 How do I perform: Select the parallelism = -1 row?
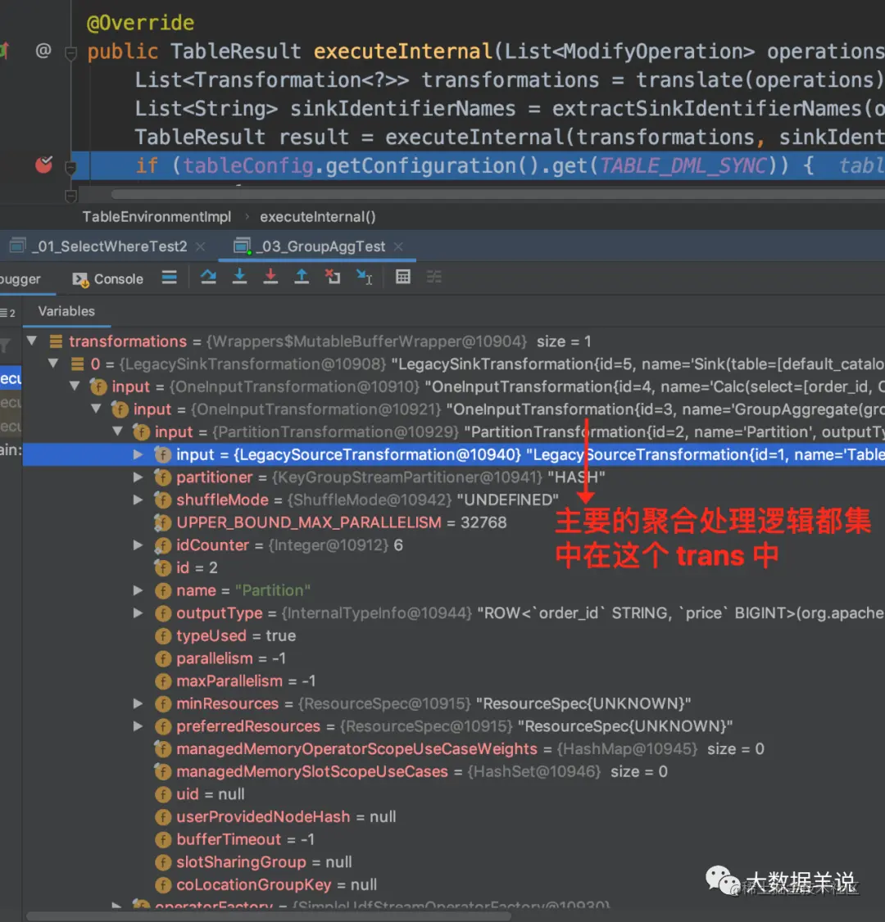click(x=453, y=658)
